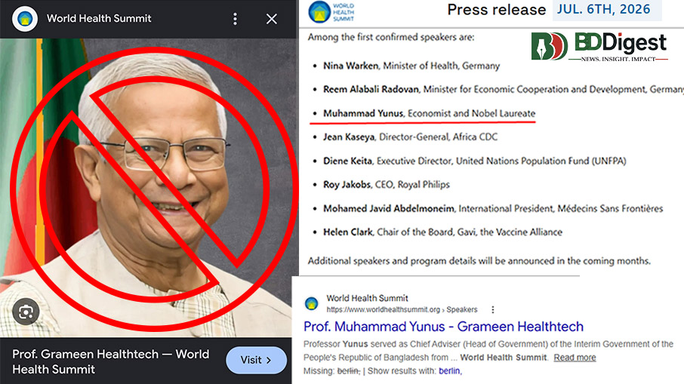Screen dimensions: 684x384
Task: Click the World Health Summit title in viewer header
Action: click(99, 18)
